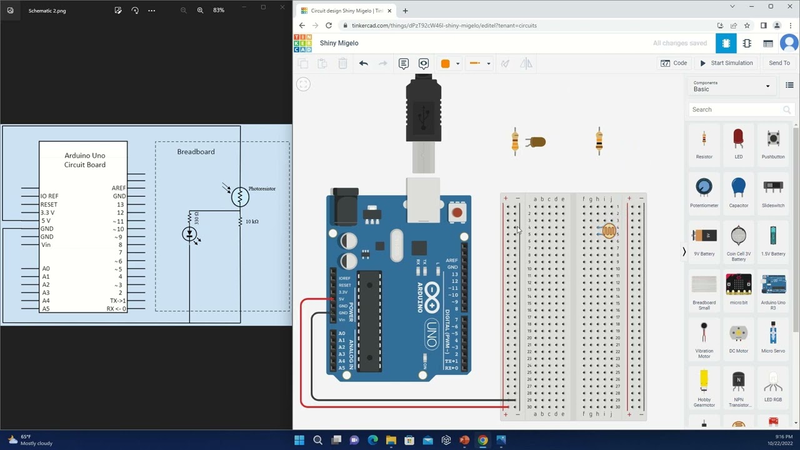Switch to Schematic view
Screen dimensions: 800x450
pos(747,43)
